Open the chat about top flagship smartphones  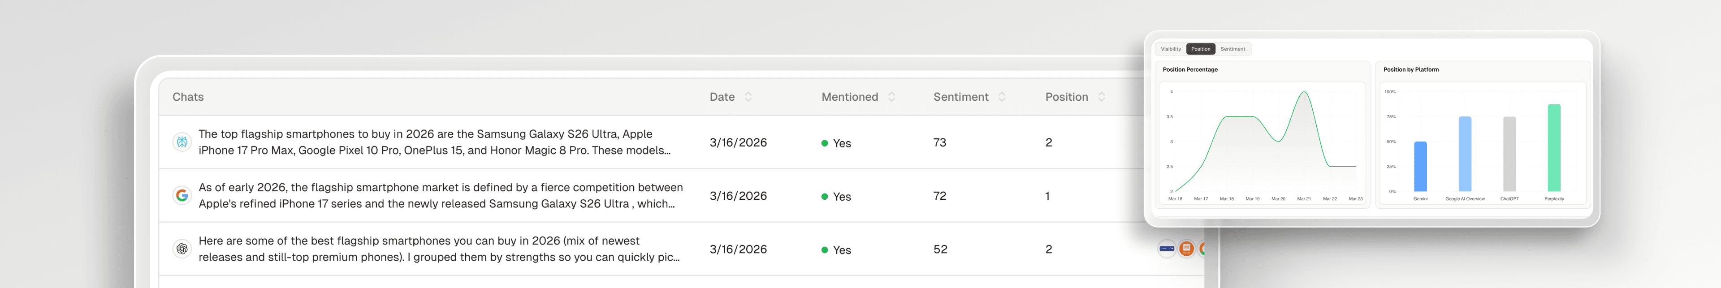click(x=434, y=142)
